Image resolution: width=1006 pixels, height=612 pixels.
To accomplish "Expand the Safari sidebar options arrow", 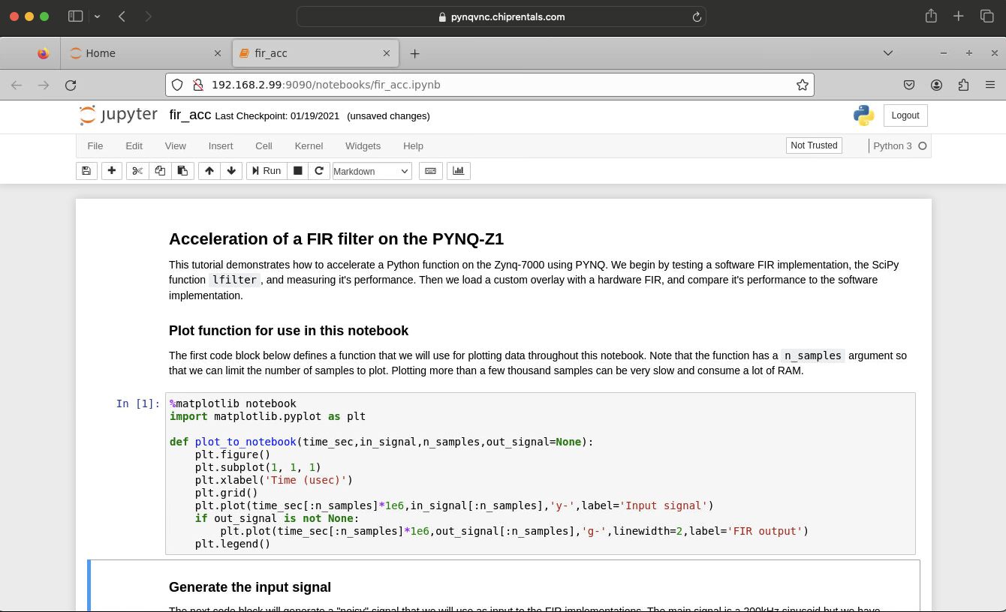I will [x=97, y=16].
